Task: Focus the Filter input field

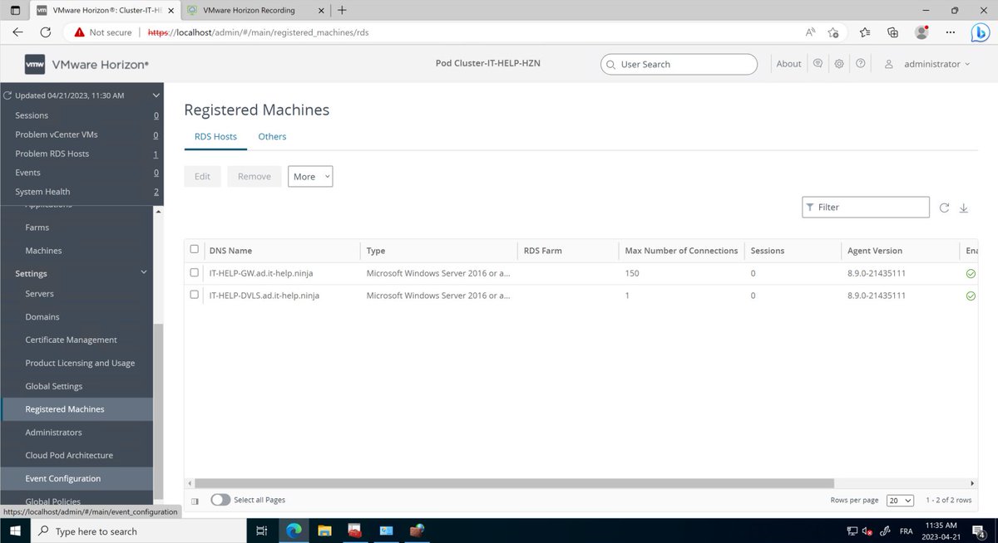Action: point(866,207)
